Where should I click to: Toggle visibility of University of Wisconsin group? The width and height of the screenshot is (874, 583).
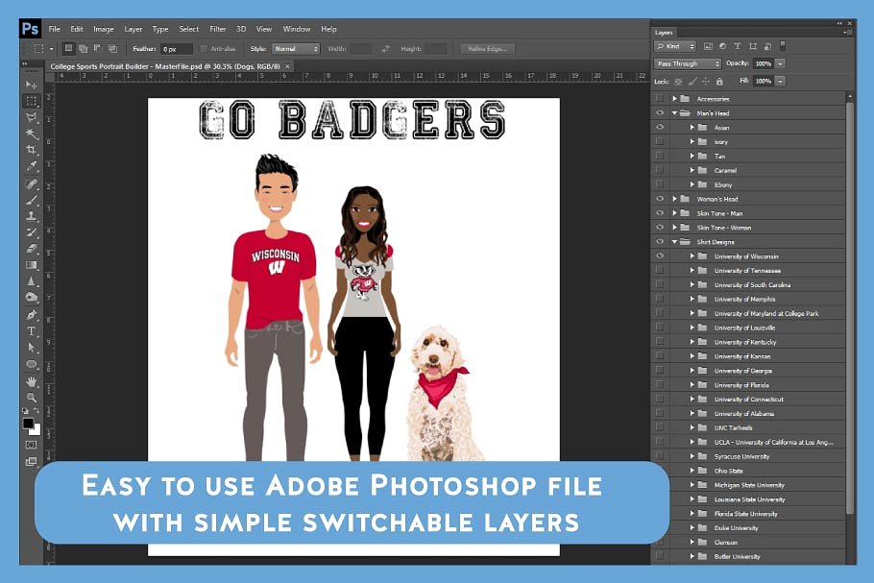(x=660, y=256)
